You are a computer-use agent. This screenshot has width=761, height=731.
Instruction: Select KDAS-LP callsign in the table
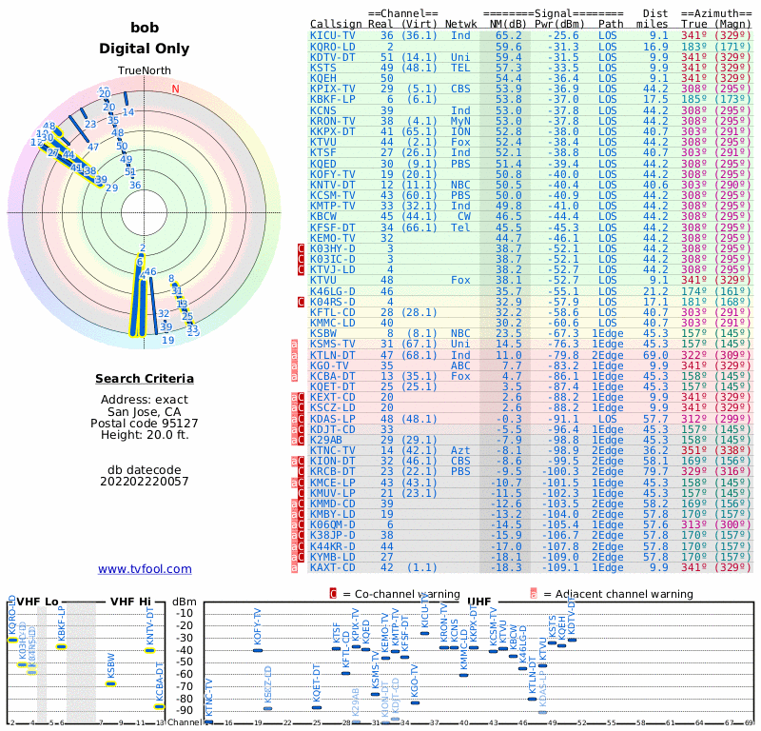point(332,419)
